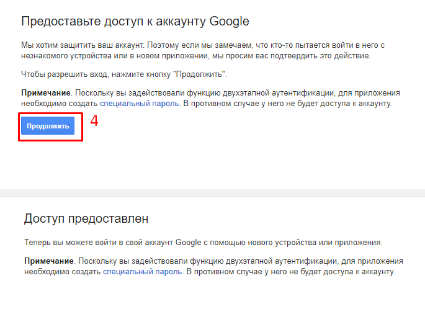The height and width of the screenshot is (309, 425).
Task: Click the paragraph starting Мы хотим защитить ваш аккаунт
Action: pos(203,50)
